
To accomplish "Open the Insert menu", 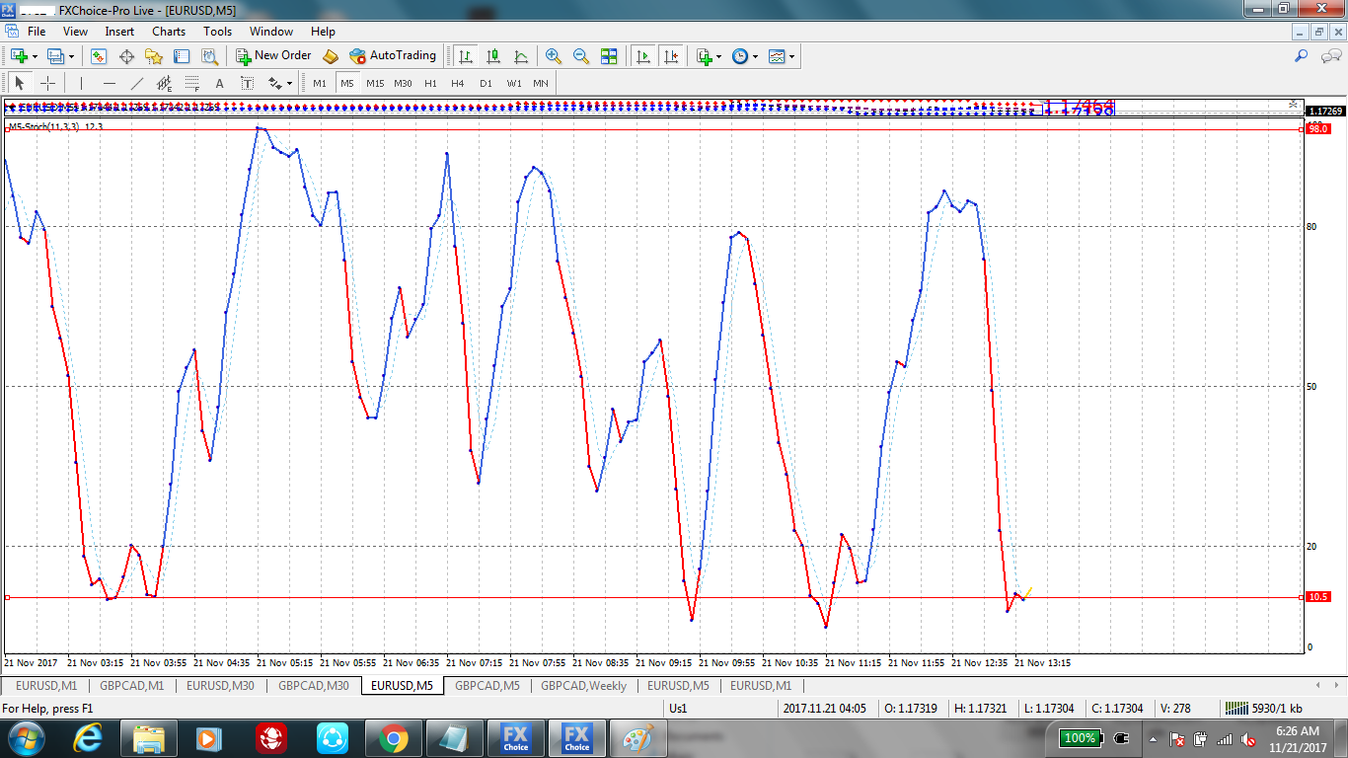I will 119,32.
